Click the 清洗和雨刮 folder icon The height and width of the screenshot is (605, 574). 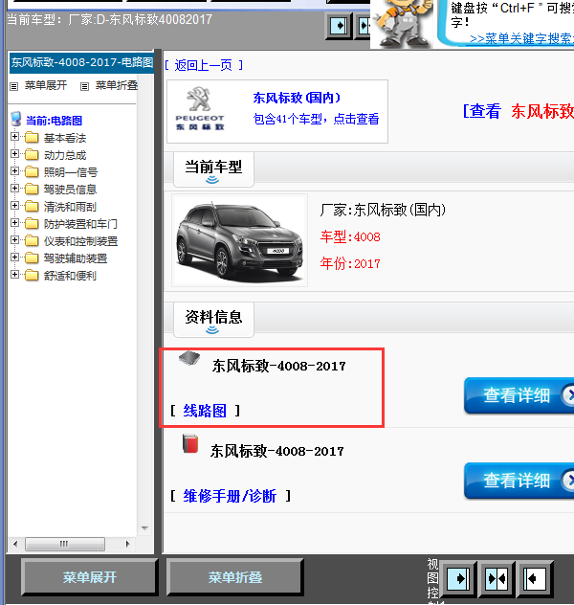[x=32, y=207]
